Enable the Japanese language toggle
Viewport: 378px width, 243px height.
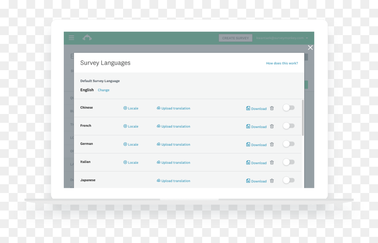click(x=289, y=180)
